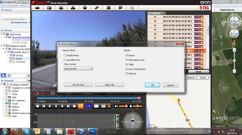This screenshot has width=242, height=135.
Task: Click the Init SD Card button
Action: coord(78,85)
